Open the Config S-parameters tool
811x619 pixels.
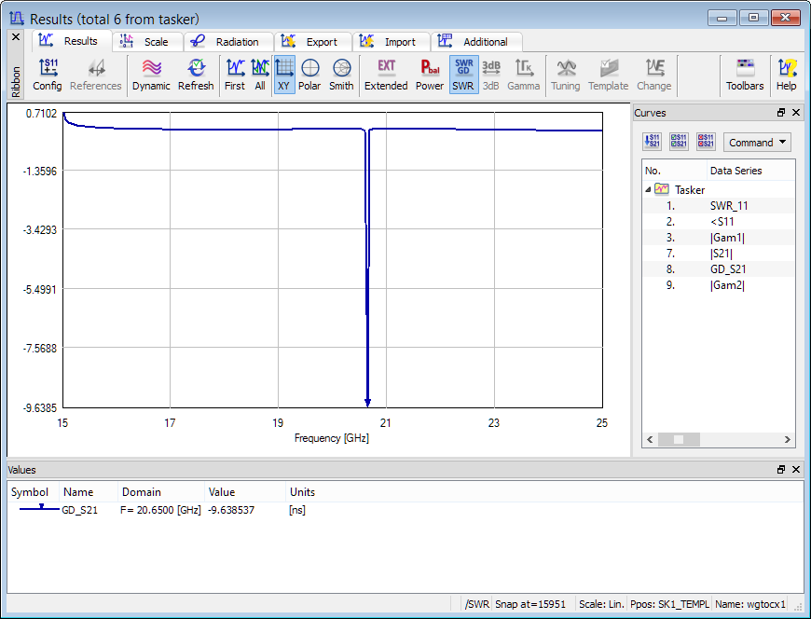[48, 75]
